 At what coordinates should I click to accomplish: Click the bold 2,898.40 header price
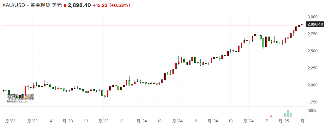[x=79, y=6]
